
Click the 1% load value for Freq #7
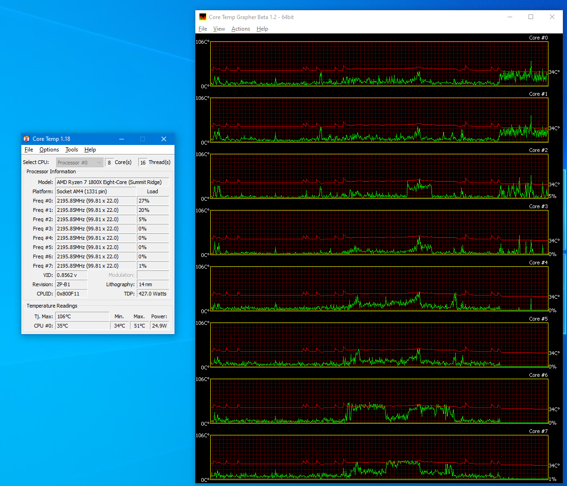[153, 266]
